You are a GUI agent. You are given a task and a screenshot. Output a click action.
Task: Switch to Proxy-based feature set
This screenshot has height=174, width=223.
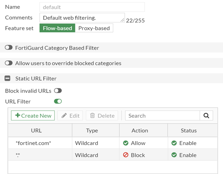tap(94, 28)
